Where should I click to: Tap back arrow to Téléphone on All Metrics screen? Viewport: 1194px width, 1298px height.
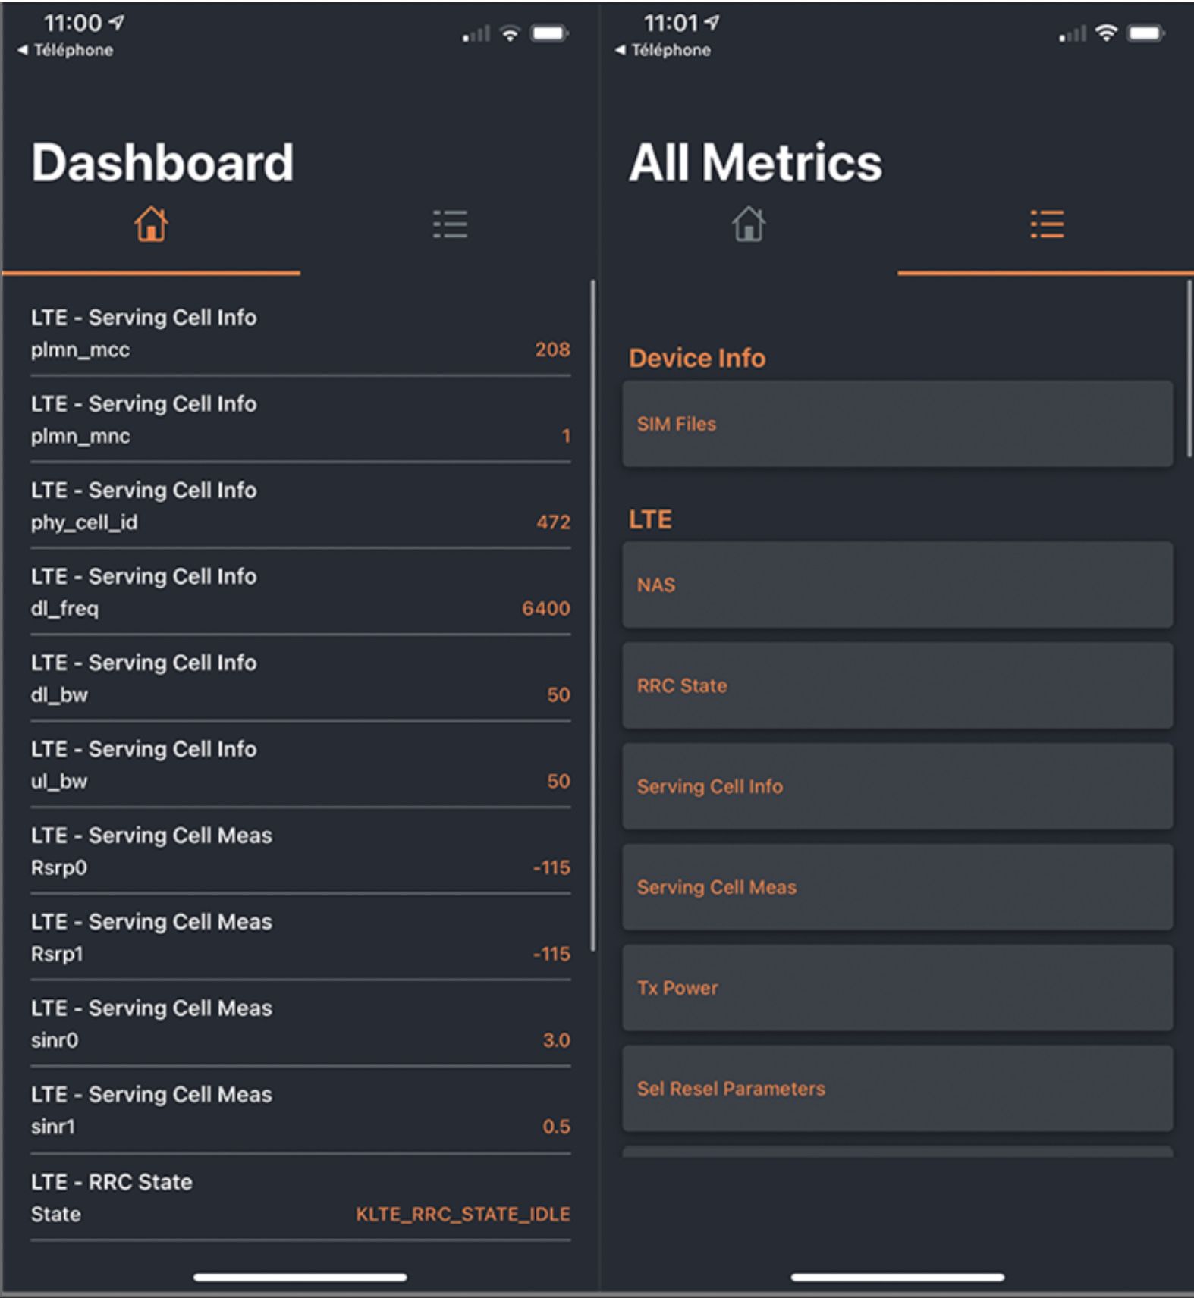point(663,50)
